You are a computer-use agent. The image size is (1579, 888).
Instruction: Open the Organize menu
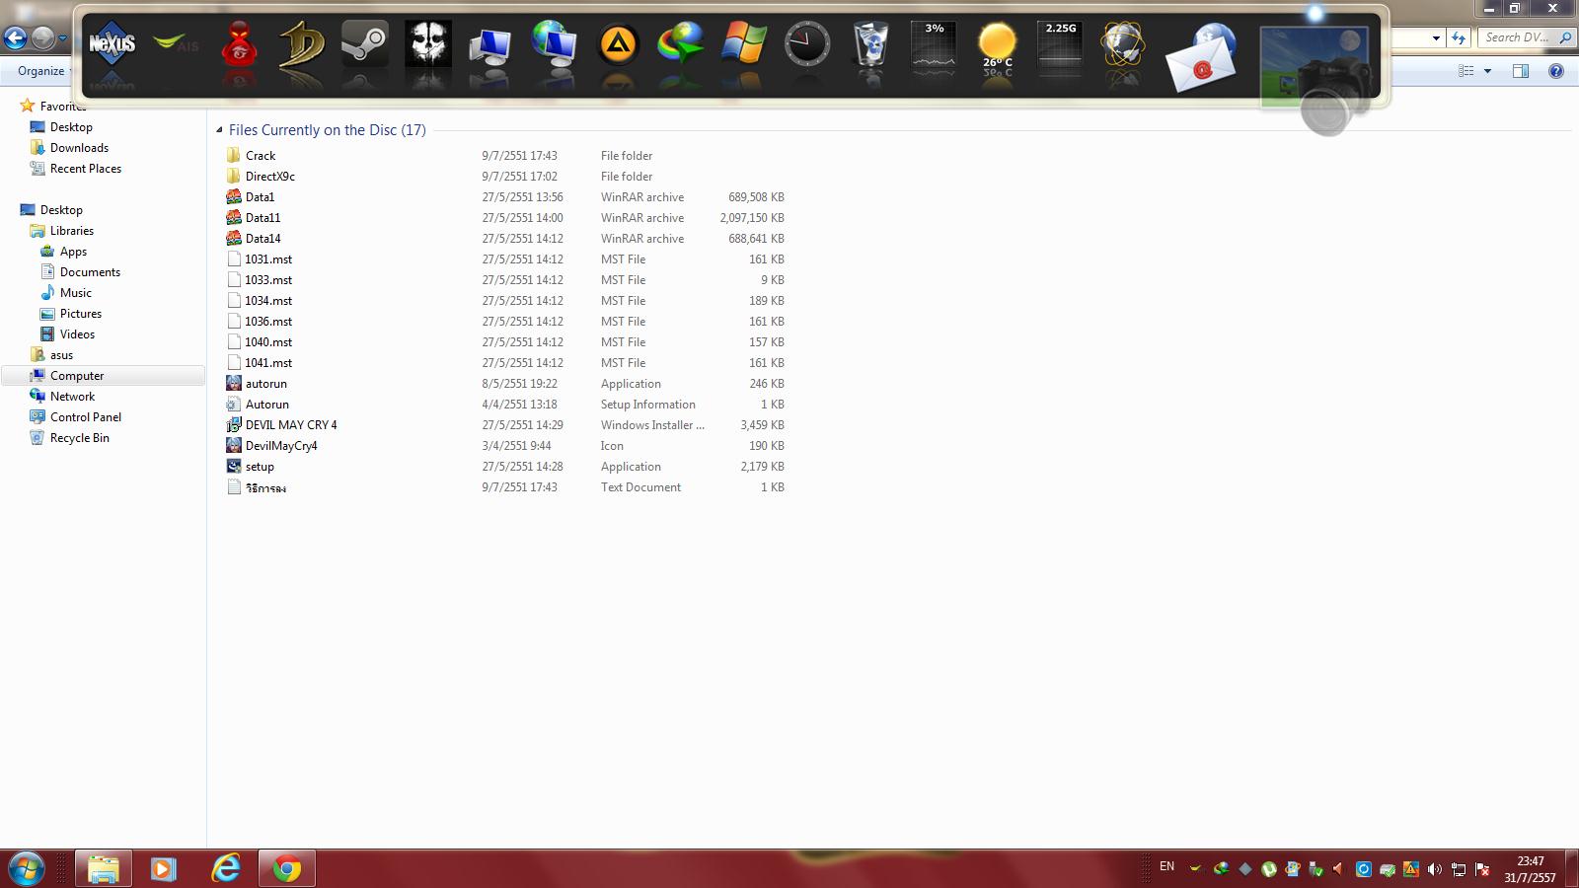41,71
